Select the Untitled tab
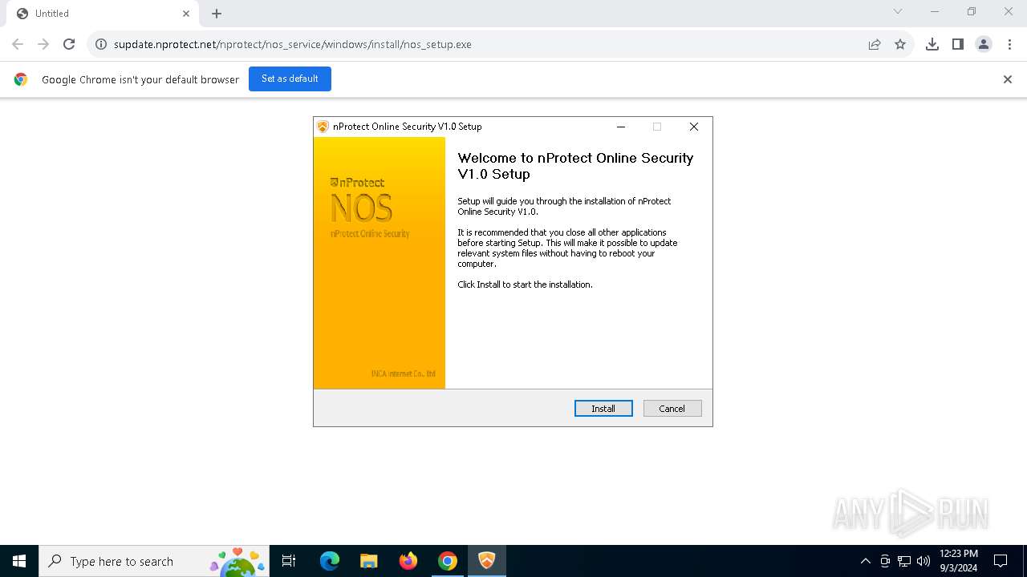Screen dimensions: 1027x577 pyautogui.click(x=103, y=14)
